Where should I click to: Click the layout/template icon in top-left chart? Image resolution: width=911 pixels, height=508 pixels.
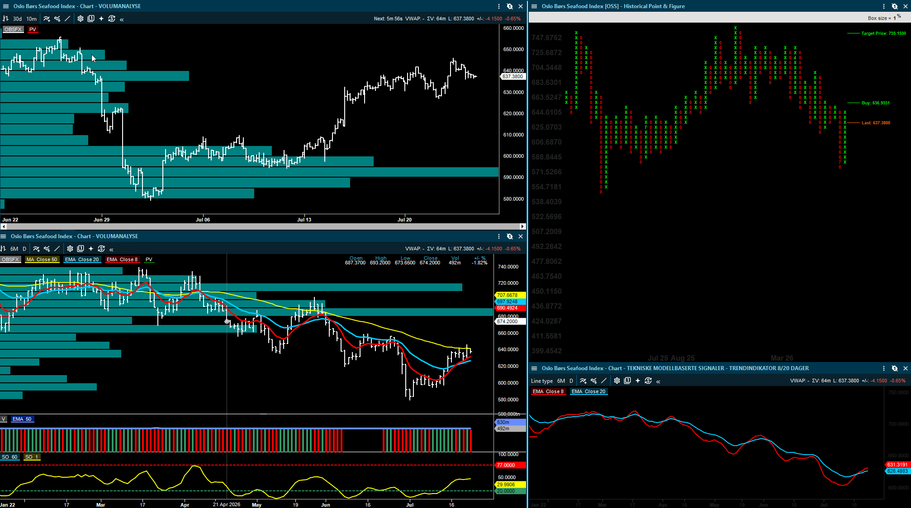[91, 19]
